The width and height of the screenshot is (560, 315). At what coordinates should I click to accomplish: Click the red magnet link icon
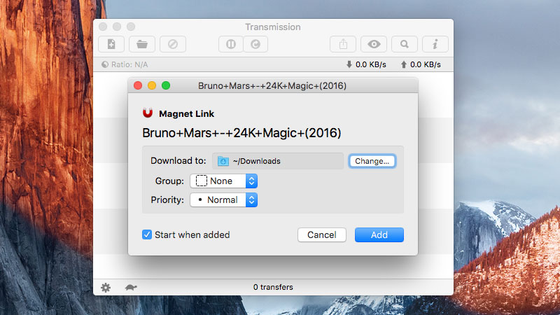pos(148,113)
